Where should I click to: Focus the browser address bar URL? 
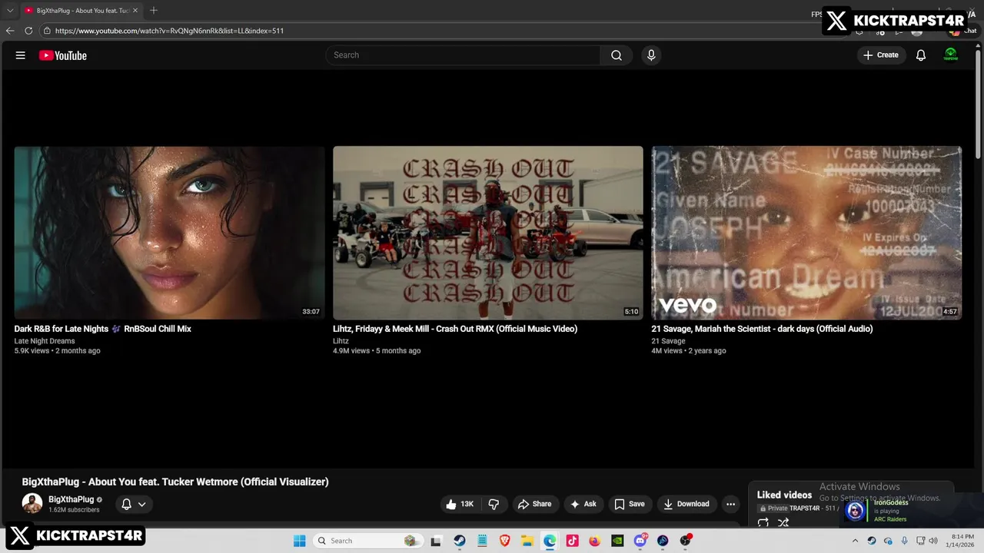(x=169, y=31)
